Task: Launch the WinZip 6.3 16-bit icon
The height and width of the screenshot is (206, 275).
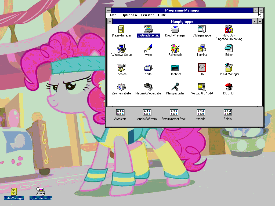Action: tap(202, 87)
